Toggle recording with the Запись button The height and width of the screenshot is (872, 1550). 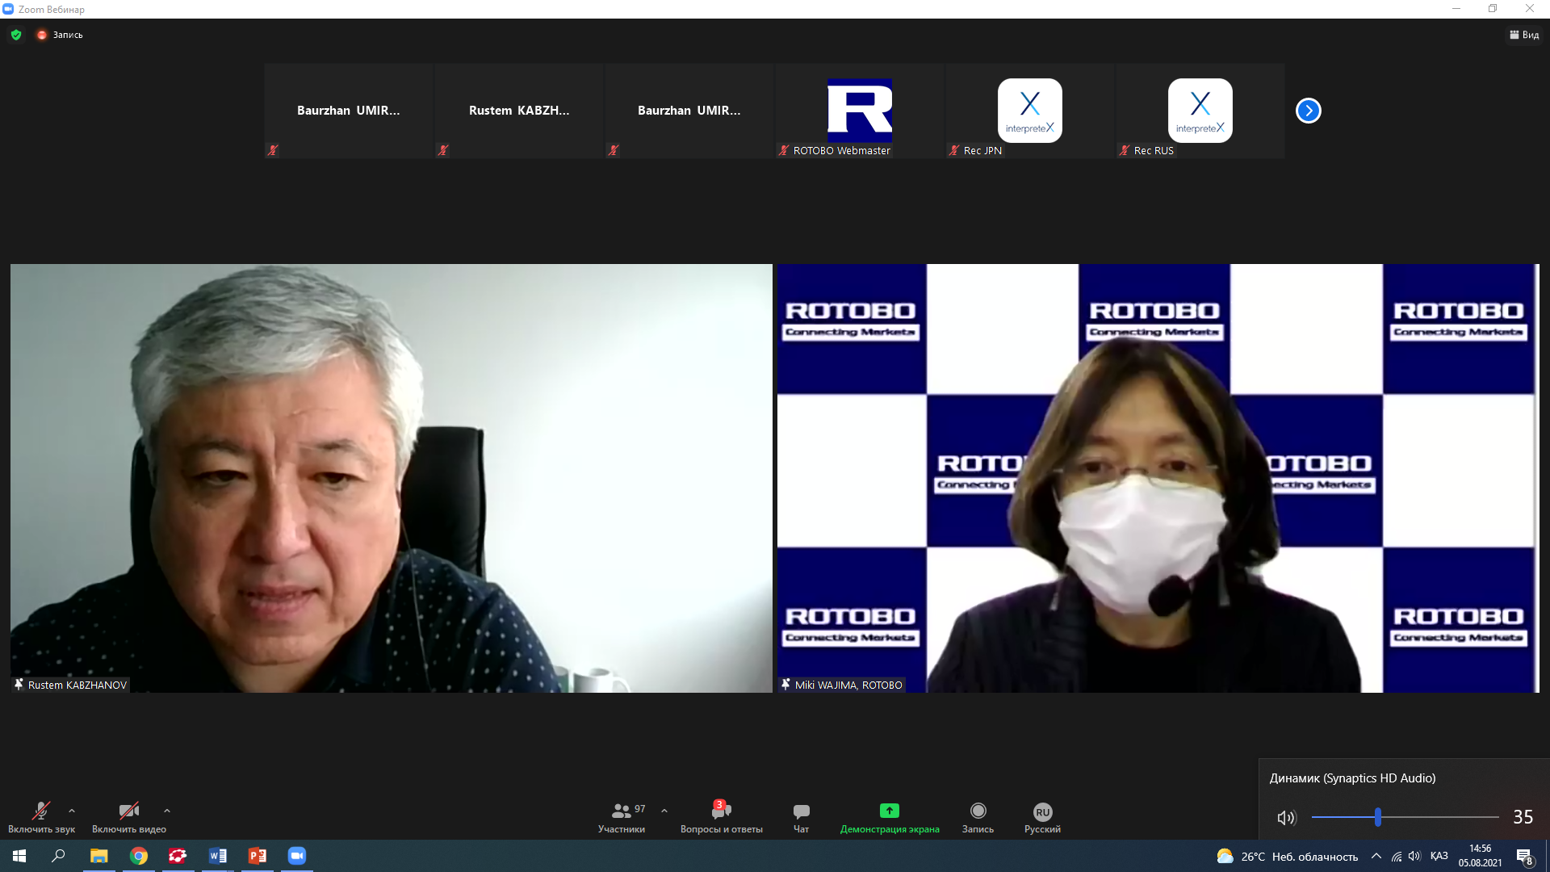pyautogui.click(x=978, y=817)
